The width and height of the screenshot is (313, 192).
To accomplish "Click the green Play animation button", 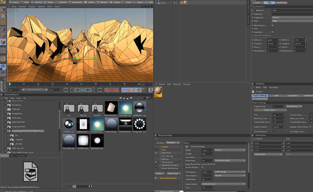I will coord(83,90).
